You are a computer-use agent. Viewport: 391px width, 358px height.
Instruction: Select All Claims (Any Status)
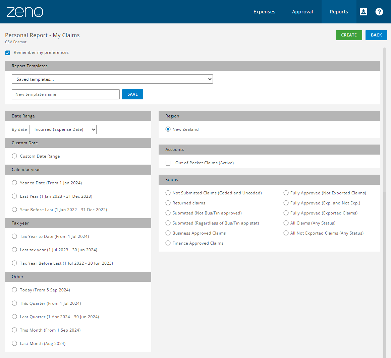pos(286,223)
